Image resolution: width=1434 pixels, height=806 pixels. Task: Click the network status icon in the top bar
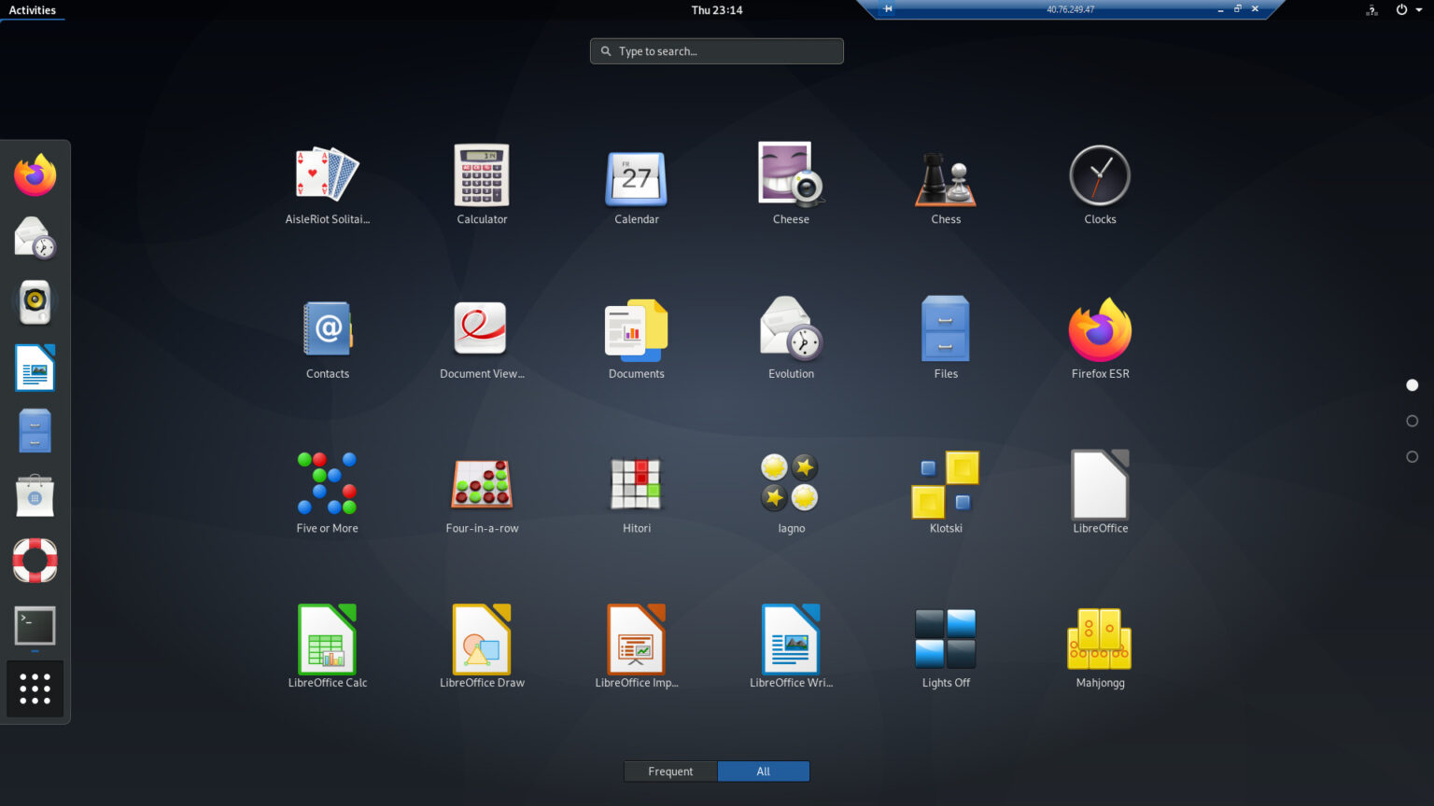[1372, 10]
